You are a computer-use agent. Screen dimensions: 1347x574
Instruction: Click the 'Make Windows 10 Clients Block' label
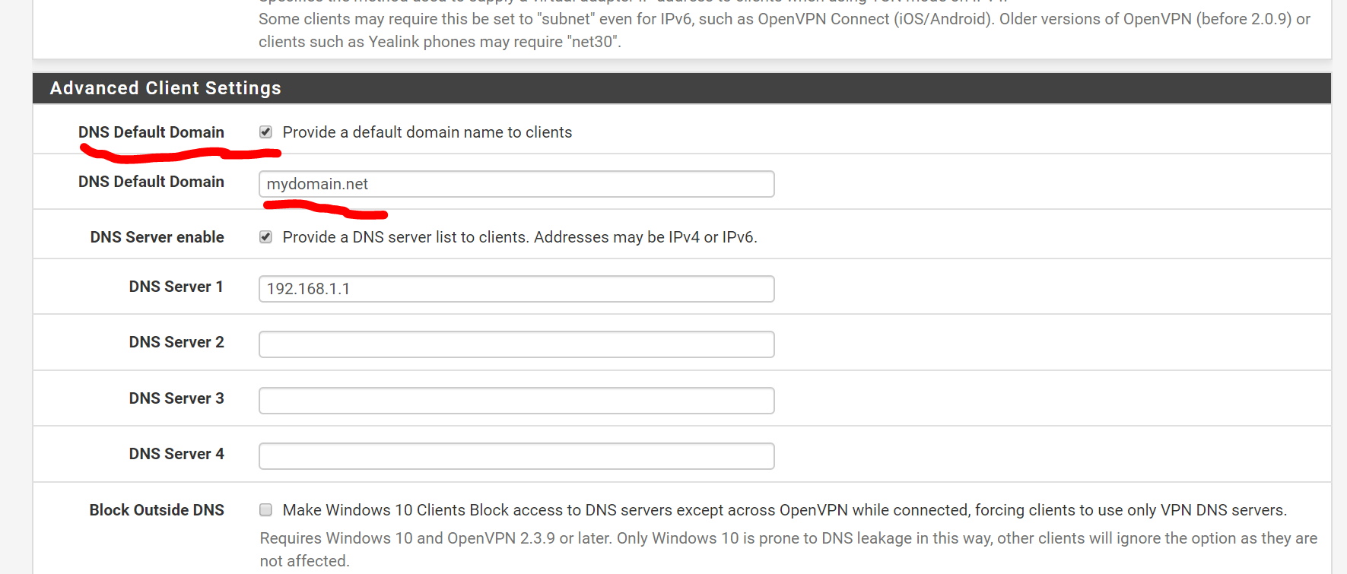[x=785, y=510]
